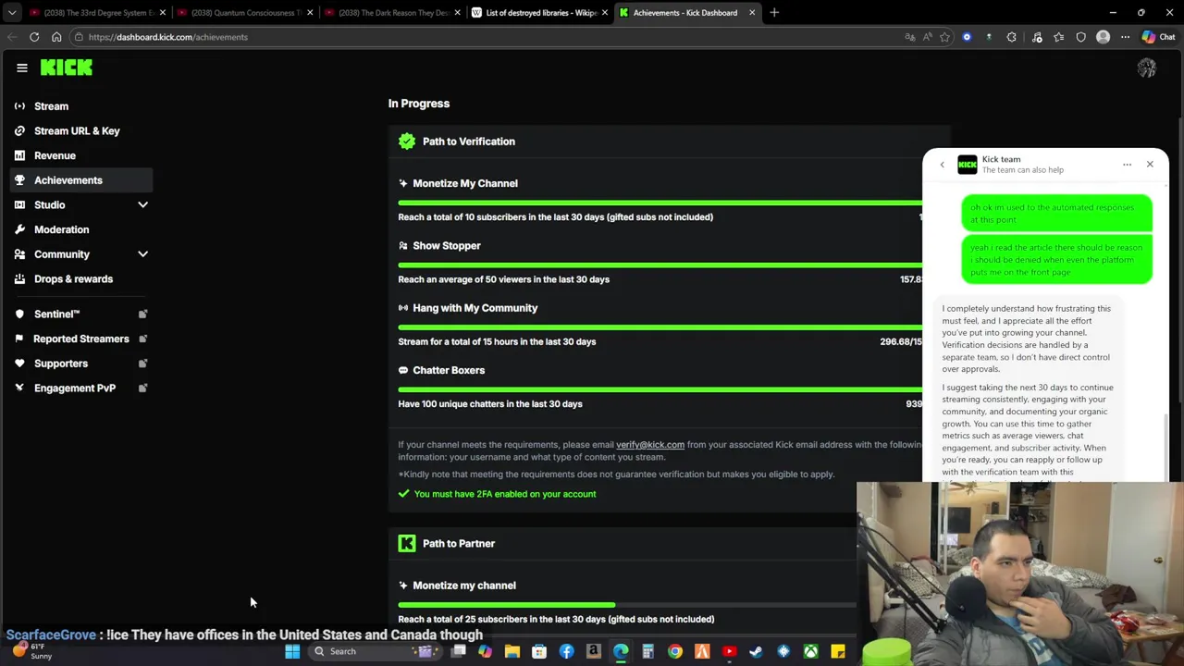The width and height of the screenshot is (1184, 666).
Task: Click the Path to Verification badge icon
Action: pyautogui.click(x=407, y=142)
